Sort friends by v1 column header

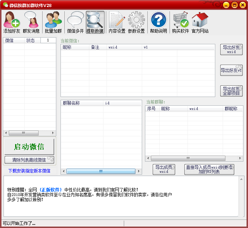pyautogui.click(x=159, y=47)
